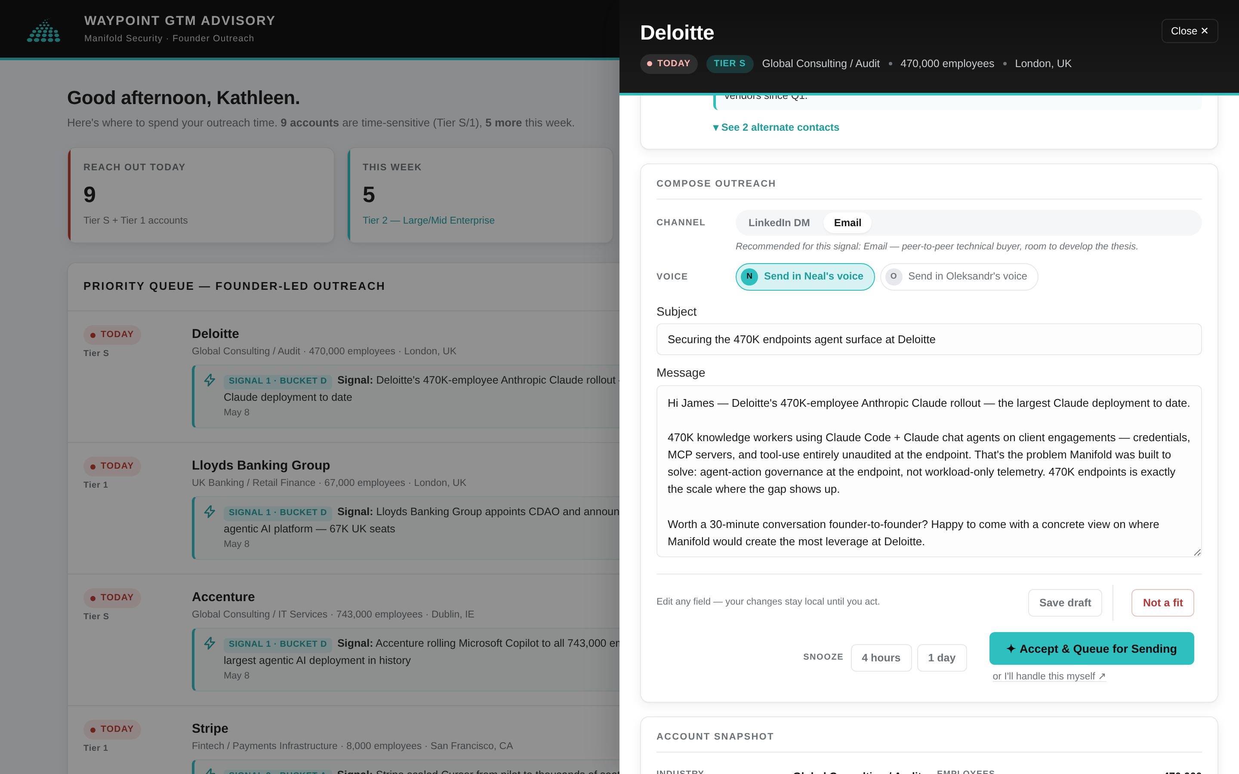Open the Stripe account in the queue
1239x774 pixels.
click(210, 728)
